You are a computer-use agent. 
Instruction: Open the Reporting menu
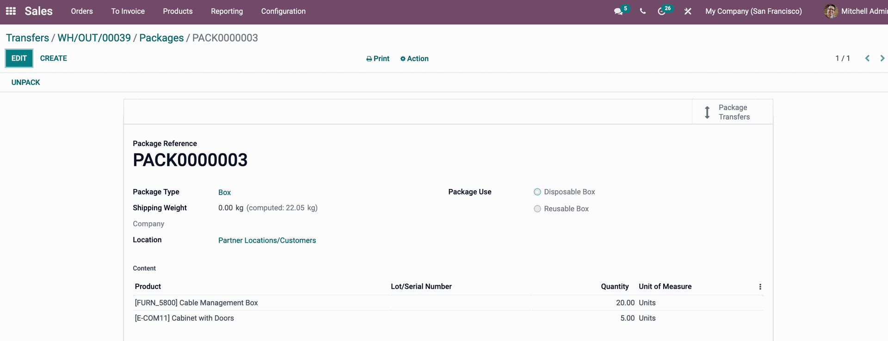(227, 12)
